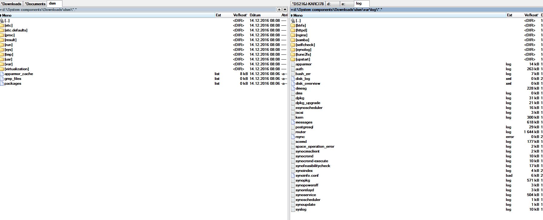The width and height of the screenshot is (543, 220).
Task: Click the synoinfo.conf file icon
Action: tap(293, 176)
